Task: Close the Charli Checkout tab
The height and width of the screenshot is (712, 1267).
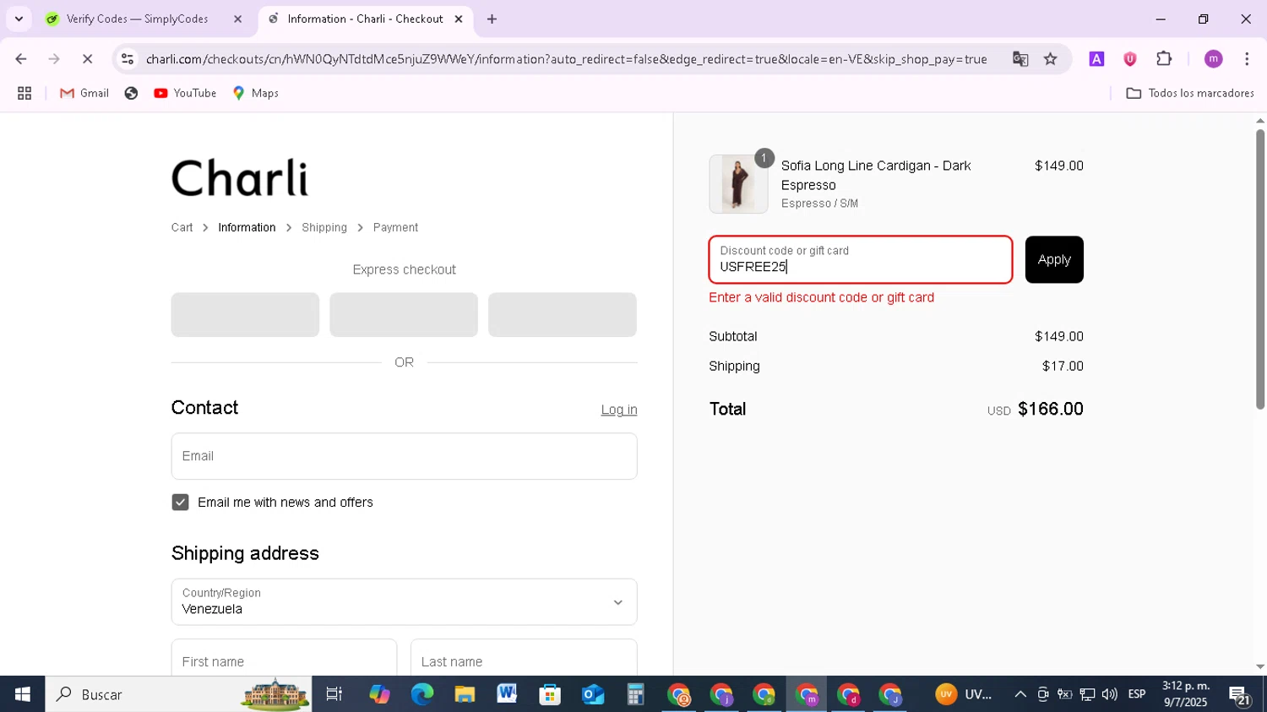Action: [459, 19]
